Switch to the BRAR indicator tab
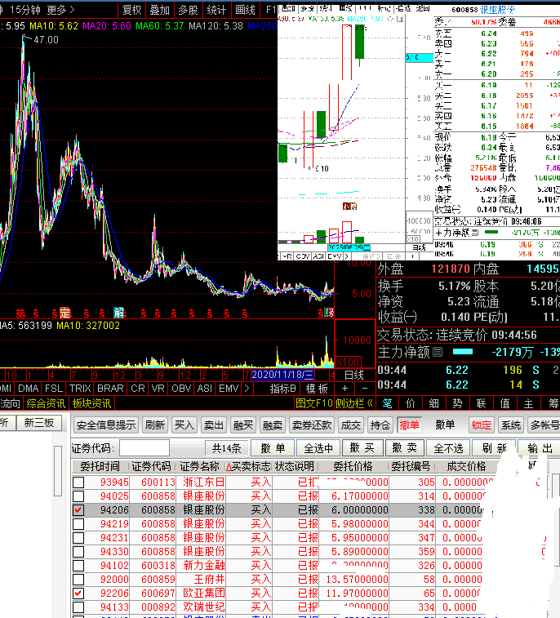Viewport: 560px width, 618px height. point(110,389)
